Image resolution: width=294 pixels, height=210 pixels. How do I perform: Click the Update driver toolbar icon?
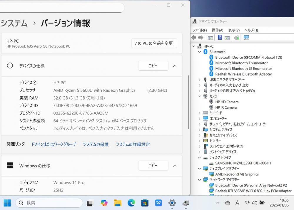coord(236,38)
